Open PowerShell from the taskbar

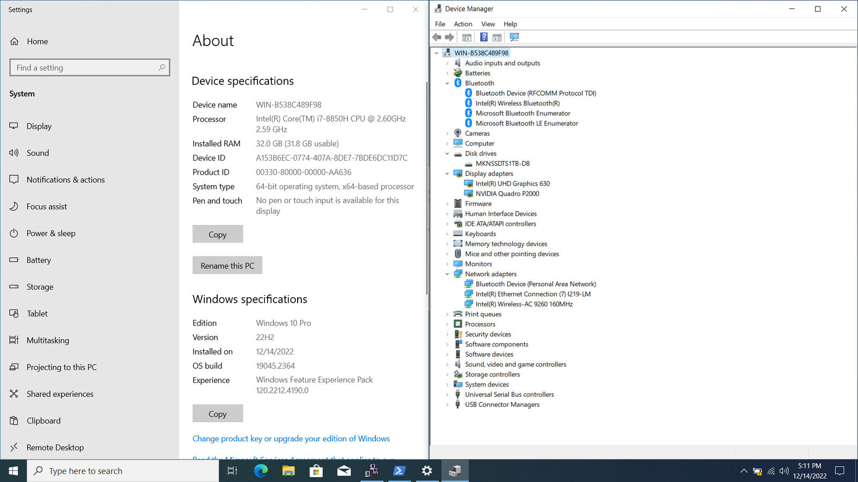pyautogui.click(x=399, y=471)
